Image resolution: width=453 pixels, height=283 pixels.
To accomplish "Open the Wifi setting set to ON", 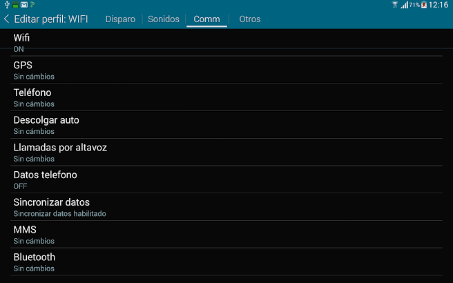I will pos(226,43).
